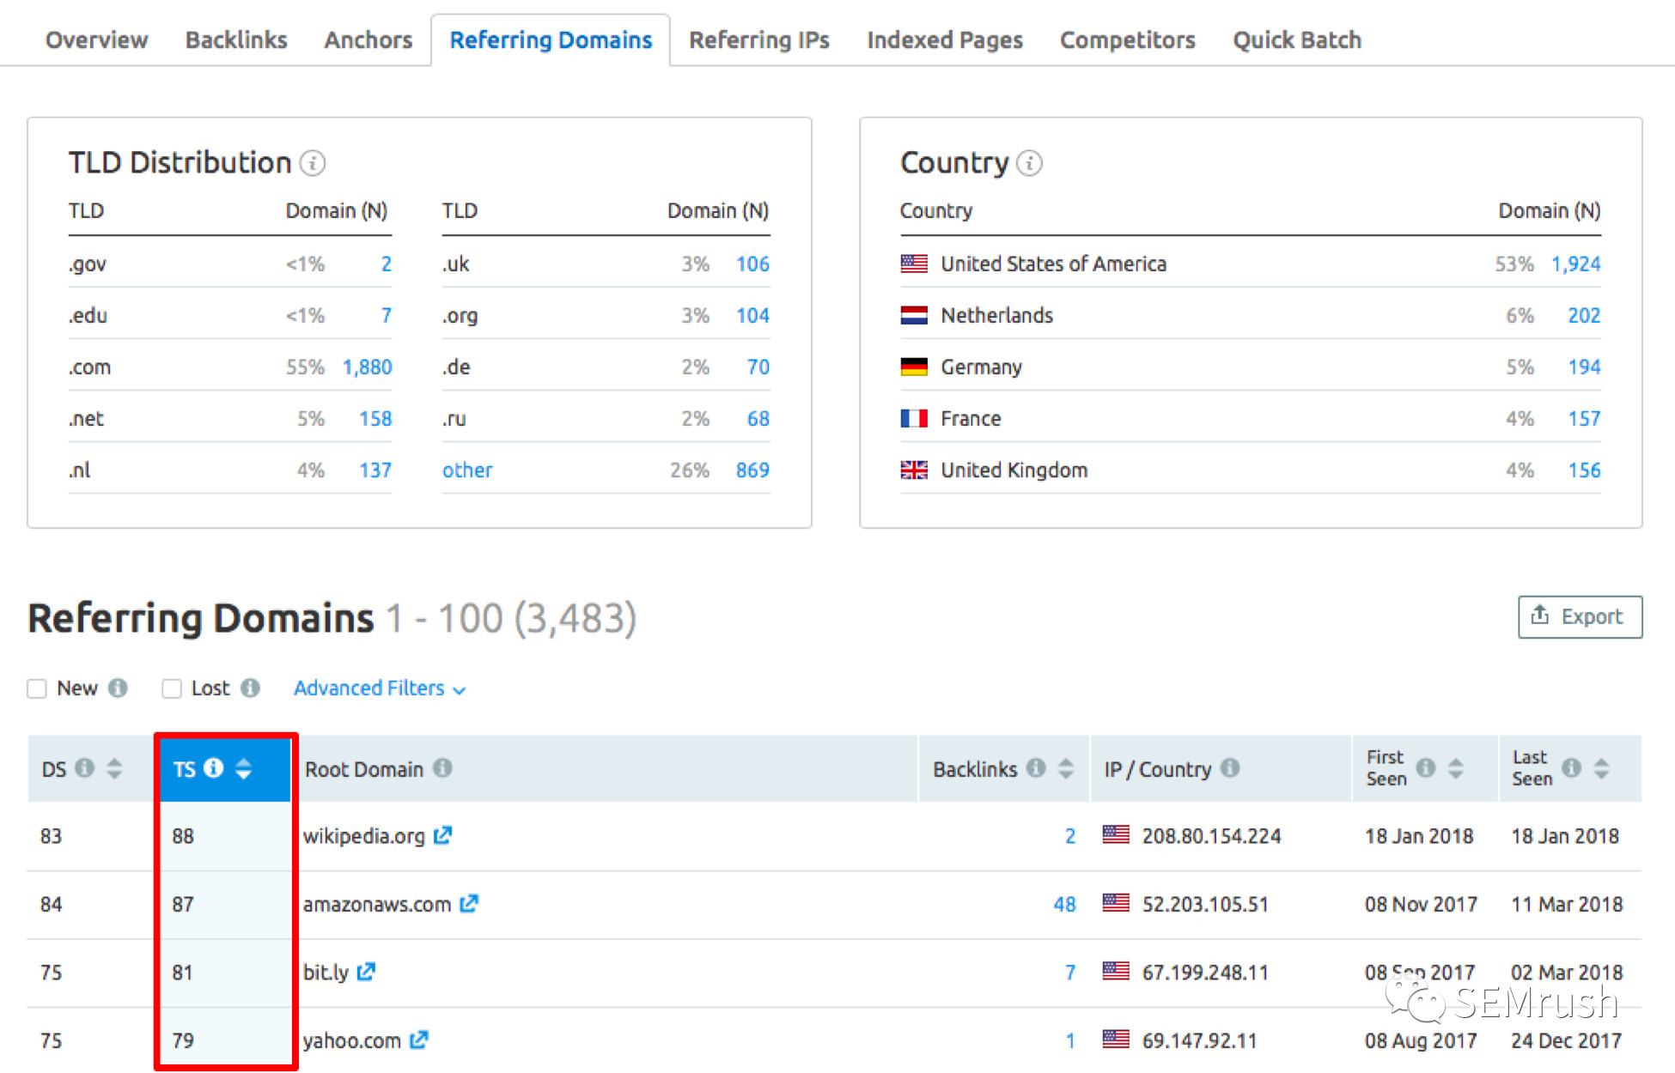The height and width of the screenshot is (1073, 1675).
Task: Click the .gov domain count 2
Action: [387, 264]
